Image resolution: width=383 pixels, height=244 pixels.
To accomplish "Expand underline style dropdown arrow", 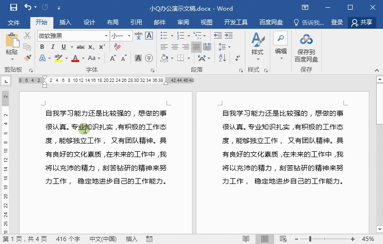I will pyautogui.click(x=72, y=47).
